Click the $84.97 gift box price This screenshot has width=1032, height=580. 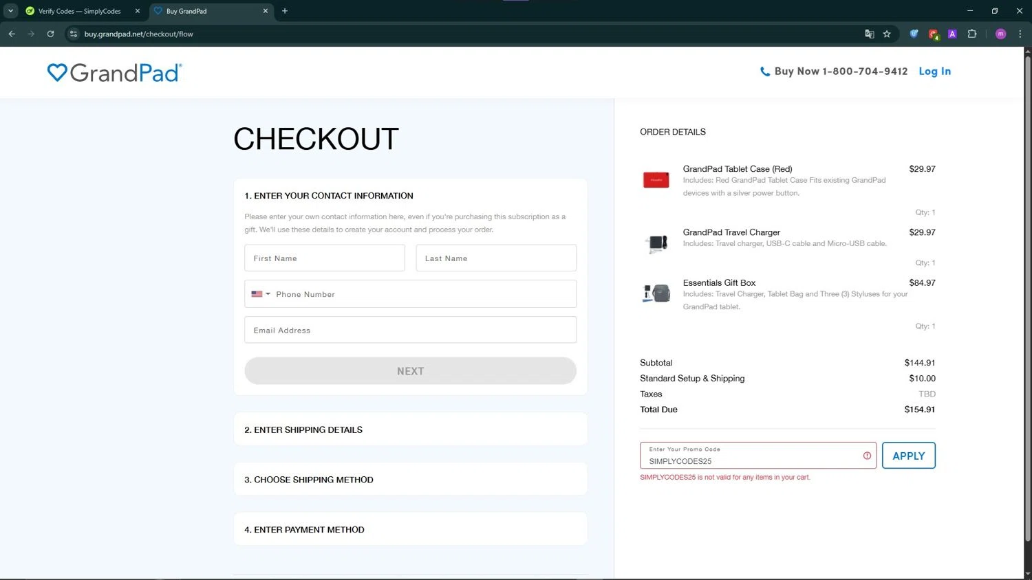[922, 282]
